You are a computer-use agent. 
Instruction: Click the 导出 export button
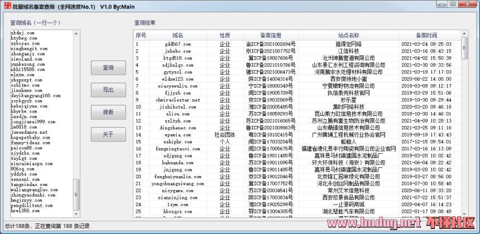(108, 90)
